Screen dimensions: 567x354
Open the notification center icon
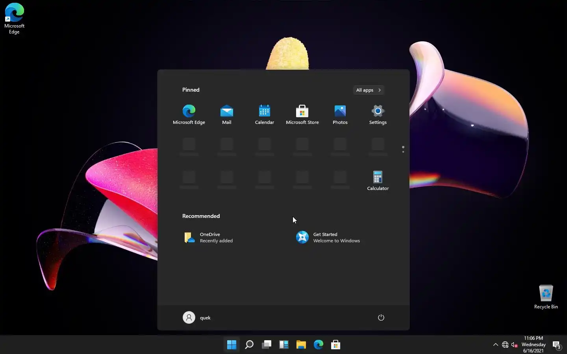coord(557,345)
